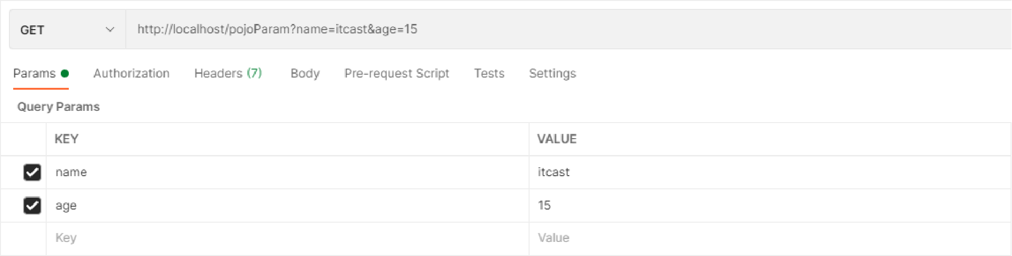Click the itcast value cell
The height and width of the screenshot is (256, 1012).
[x=770, y=172]
